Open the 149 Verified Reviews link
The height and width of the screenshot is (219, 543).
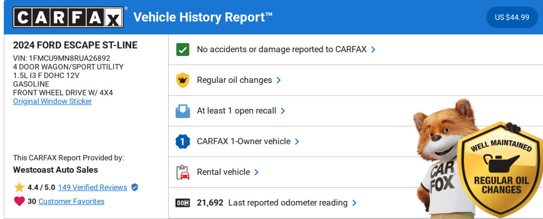[92, 187]
